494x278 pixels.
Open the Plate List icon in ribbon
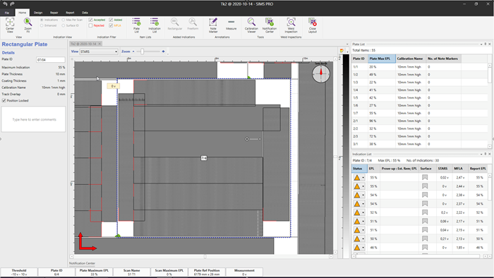[x=136, y=23]
